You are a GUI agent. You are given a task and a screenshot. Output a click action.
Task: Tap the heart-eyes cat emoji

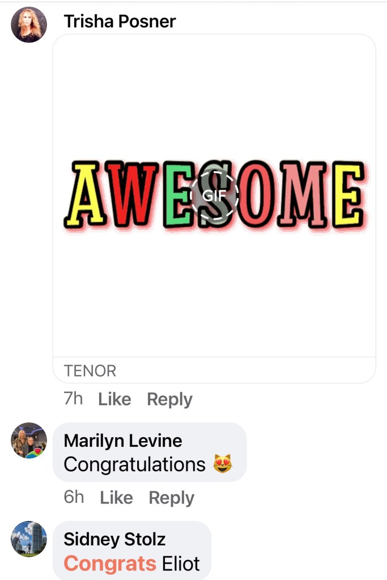(223, 464)
